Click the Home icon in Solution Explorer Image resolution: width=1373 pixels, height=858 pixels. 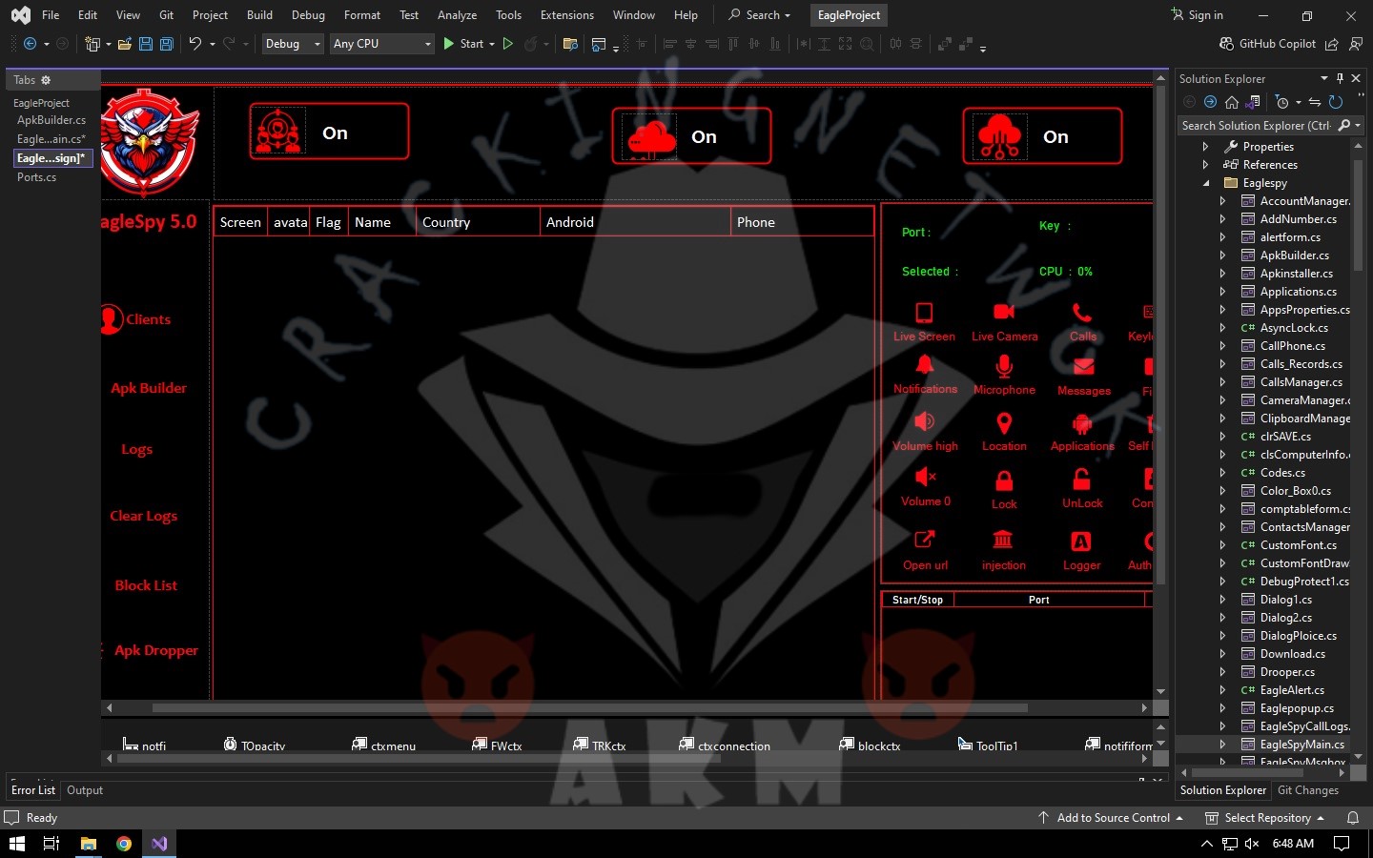1232,102
